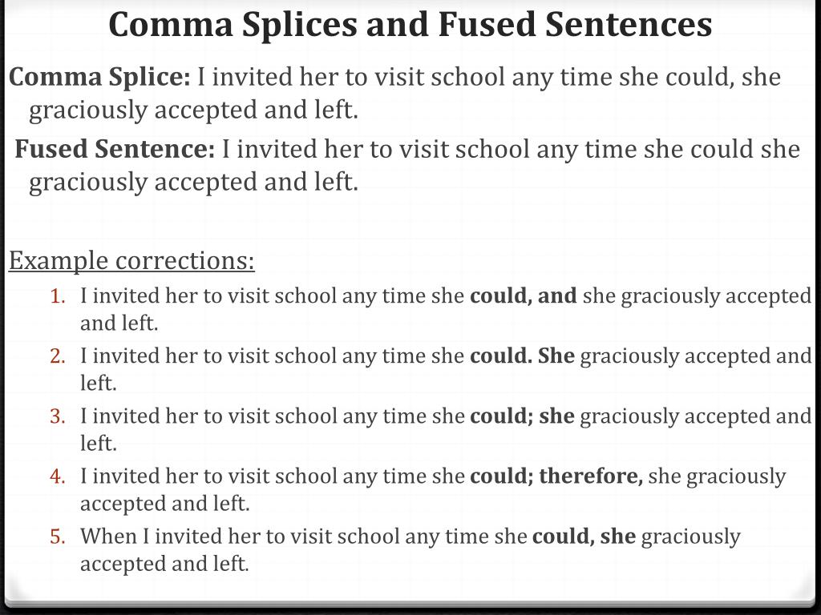Click 'accepted and left.' ending correction four

[165, 504]
